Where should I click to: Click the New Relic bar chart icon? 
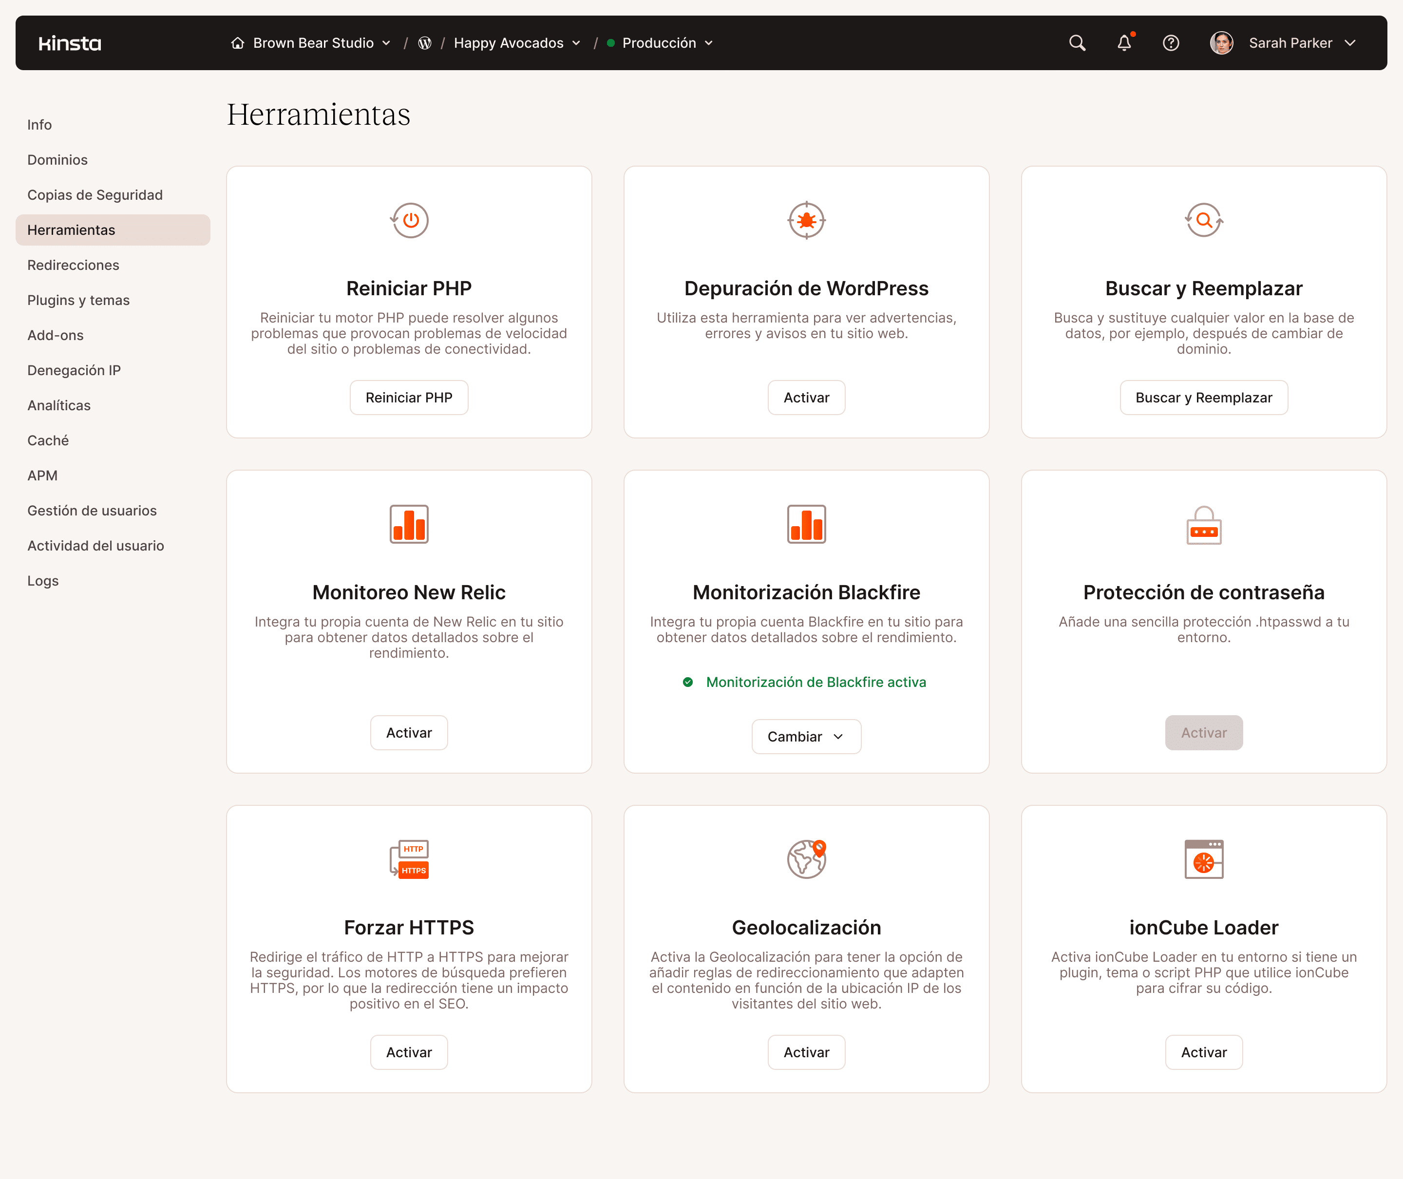coord(408,524)
